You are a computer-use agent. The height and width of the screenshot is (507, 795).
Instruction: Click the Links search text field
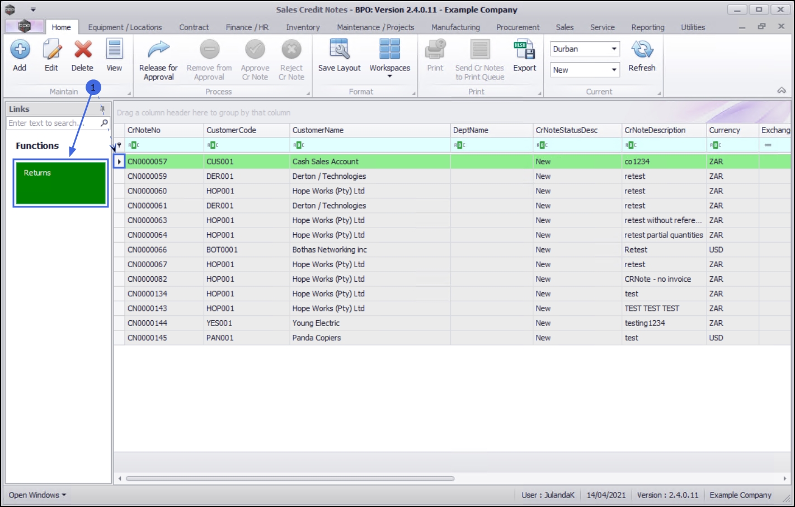(x=53, y=123)
